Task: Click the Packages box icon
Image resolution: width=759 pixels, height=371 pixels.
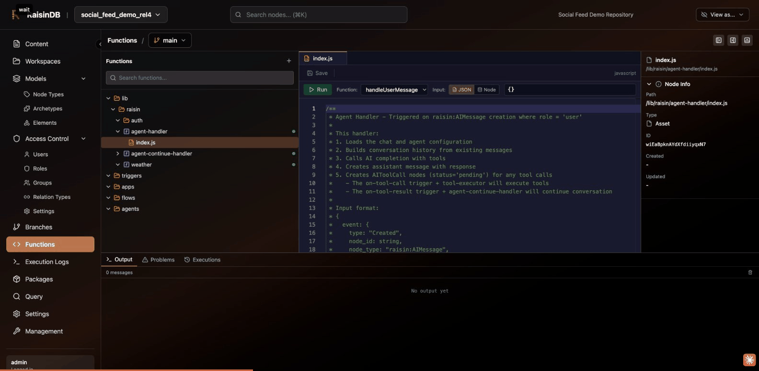Action: pos(17,279)
